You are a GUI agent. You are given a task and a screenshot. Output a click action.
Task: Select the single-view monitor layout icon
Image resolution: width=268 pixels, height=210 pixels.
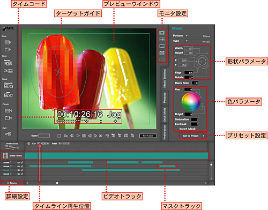click(162, 33)
